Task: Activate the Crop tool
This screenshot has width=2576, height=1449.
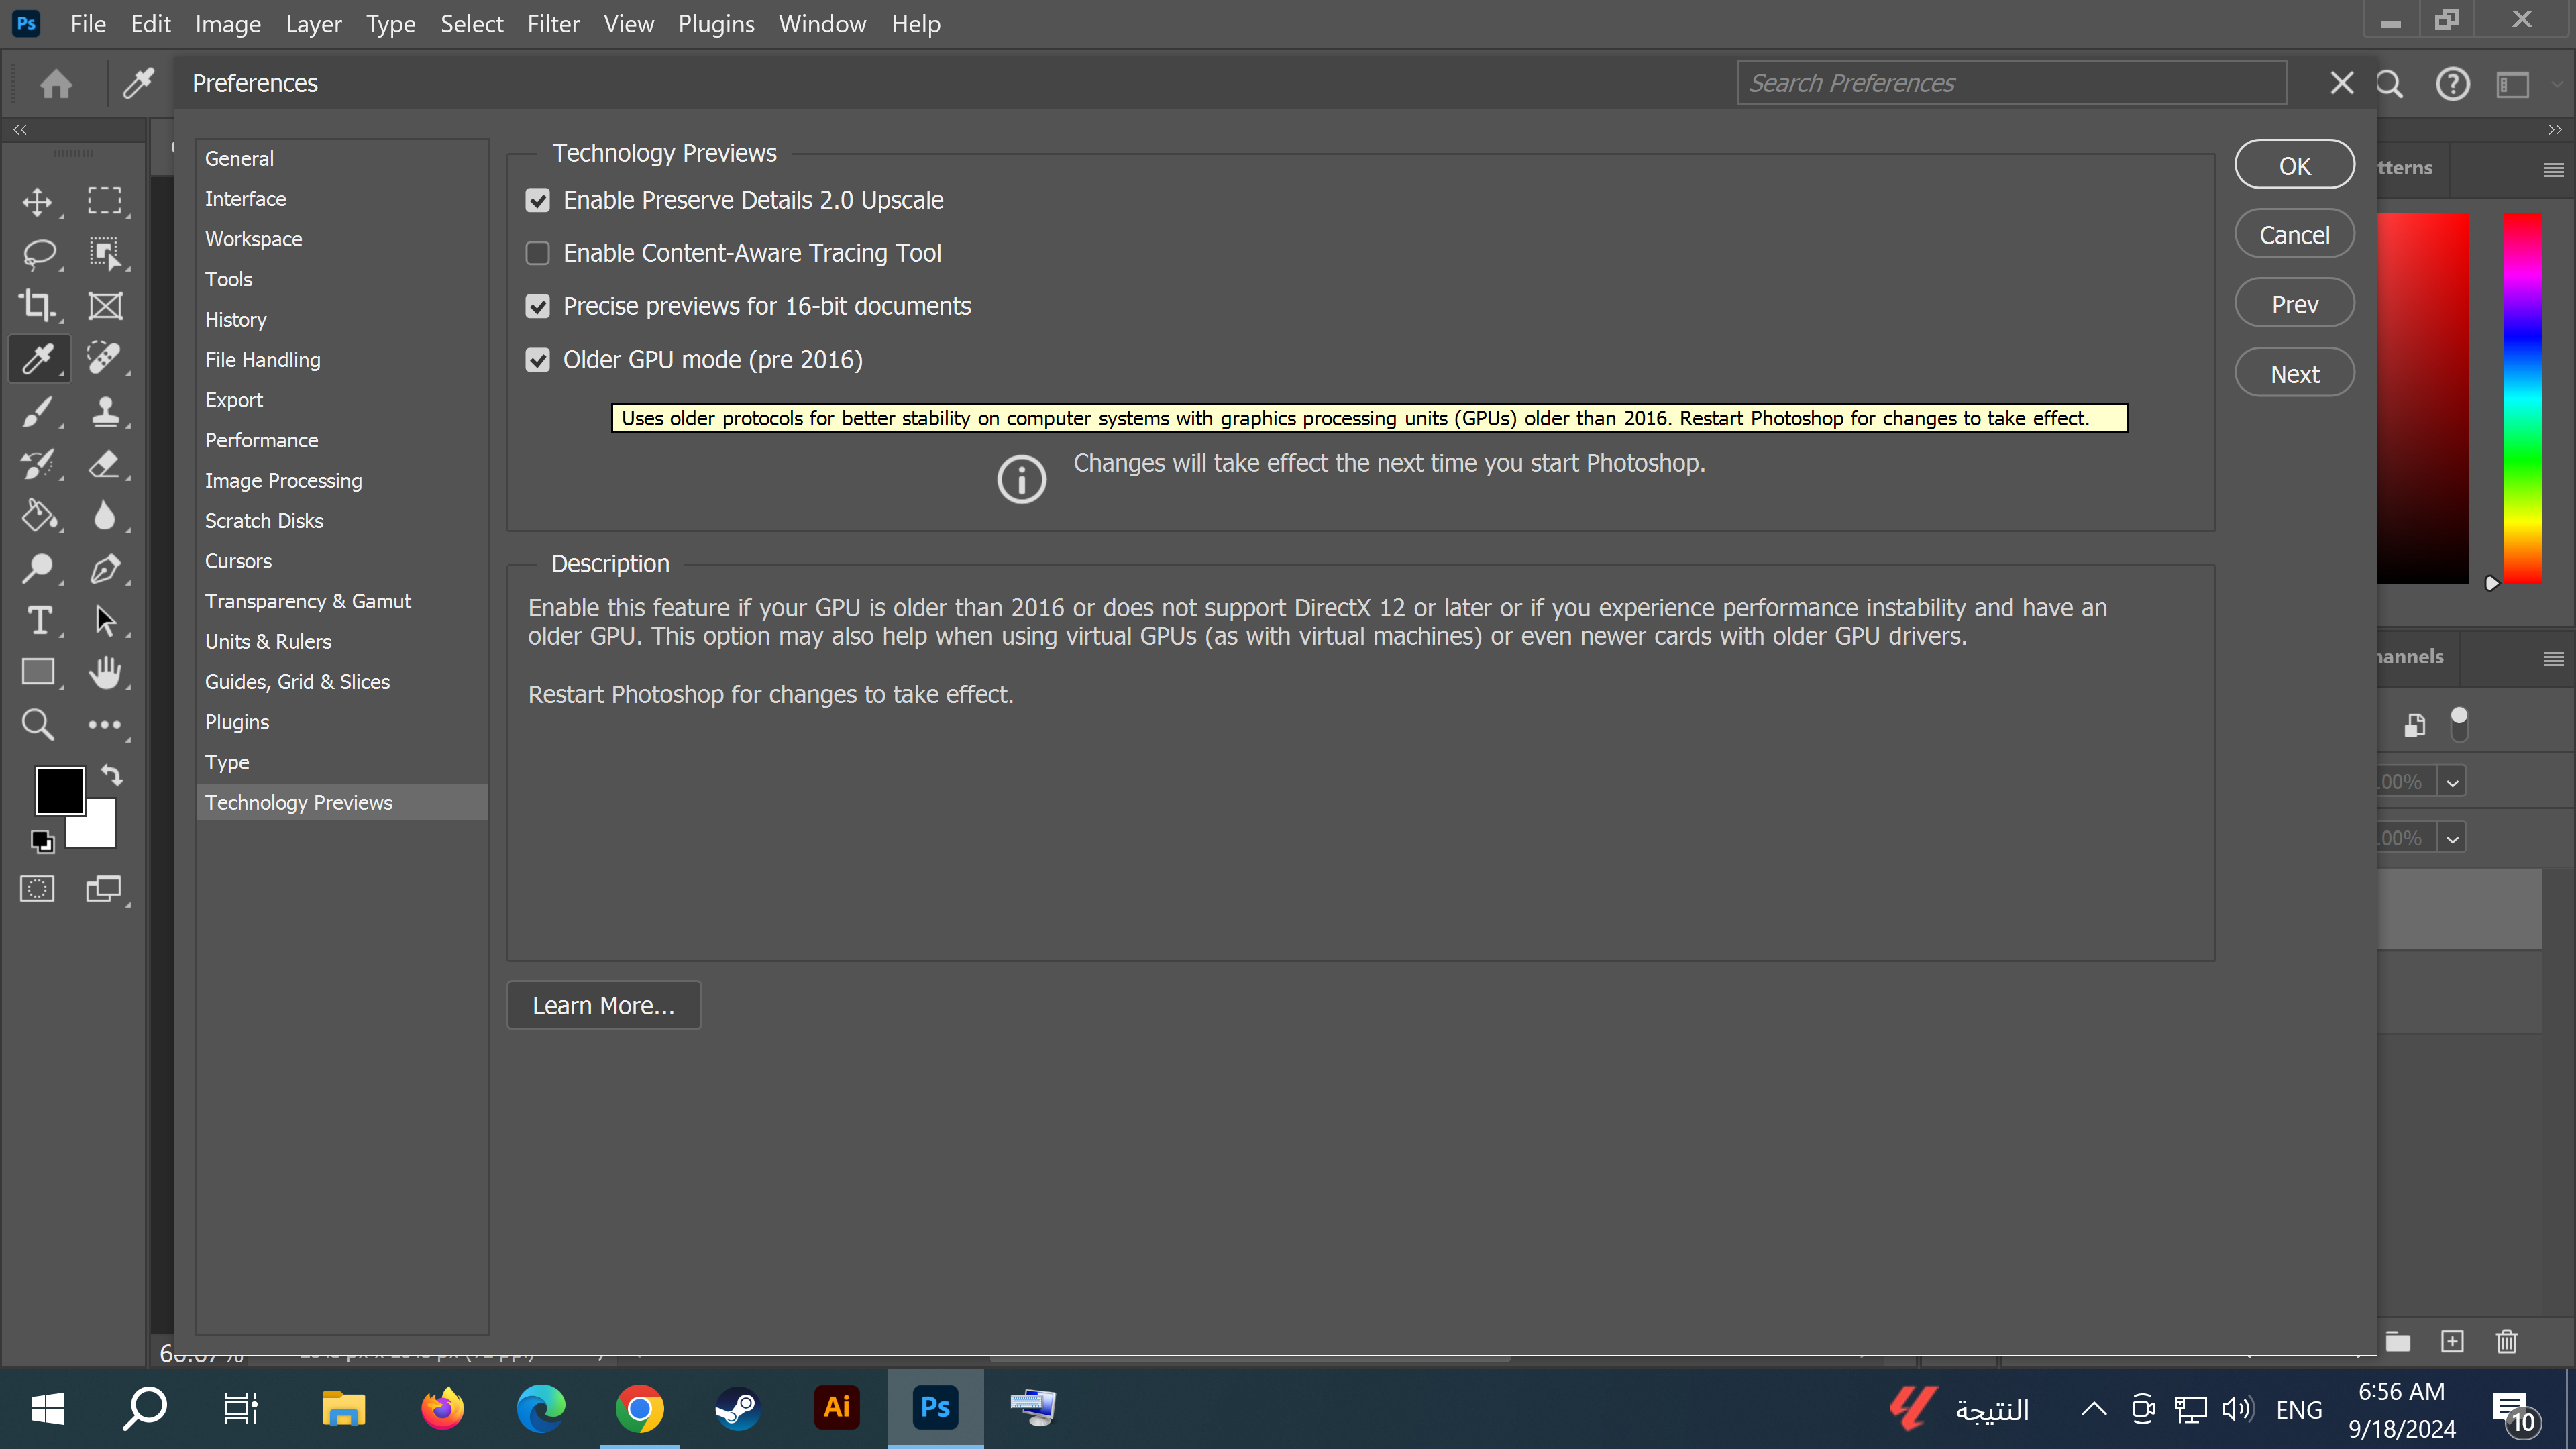Action: pyautogui.click(x=37, y=306)
